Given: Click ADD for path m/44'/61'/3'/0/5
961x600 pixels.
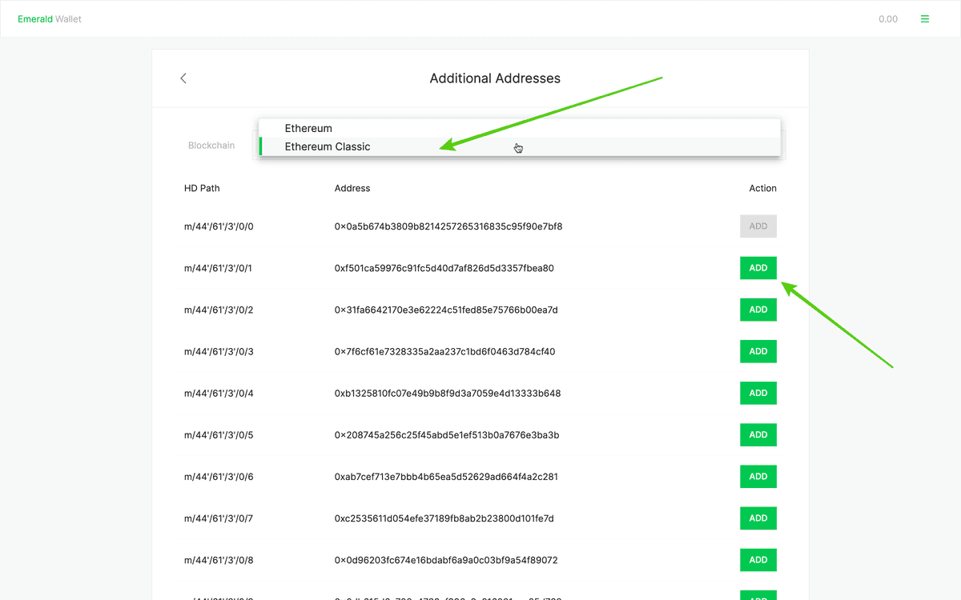Looking at the screenshot, I should (758, 434).
